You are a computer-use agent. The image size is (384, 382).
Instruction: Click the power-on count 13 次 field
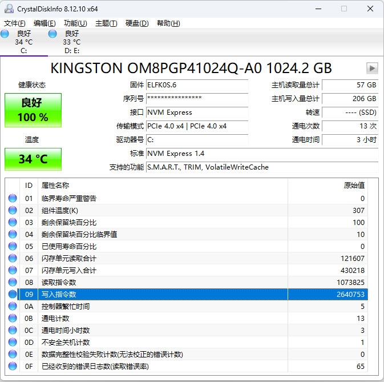[x=350, y=126]
